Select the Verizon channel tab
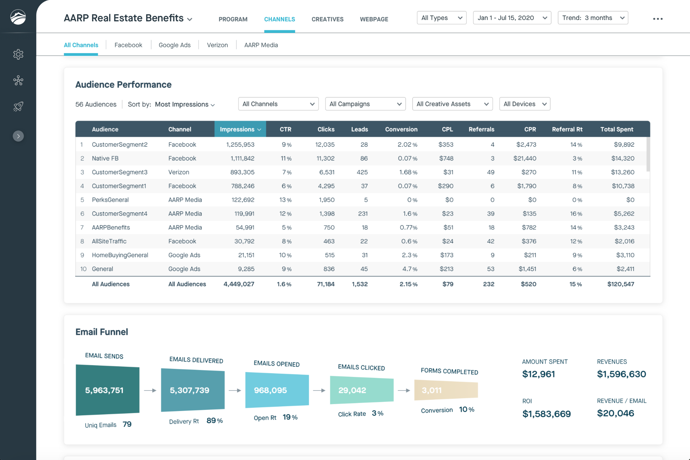Screen dimensions: 690x460 click(x=217, y=45)
